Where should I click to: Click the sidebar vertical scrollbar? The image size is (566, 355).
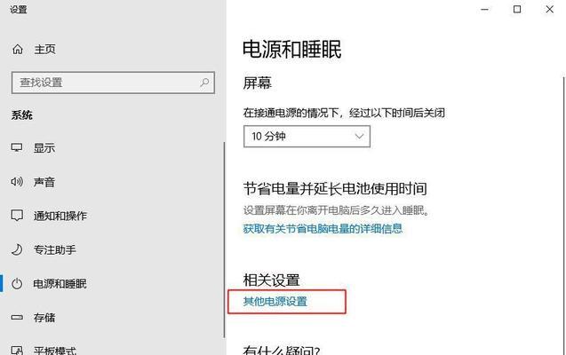coord(225,240)
